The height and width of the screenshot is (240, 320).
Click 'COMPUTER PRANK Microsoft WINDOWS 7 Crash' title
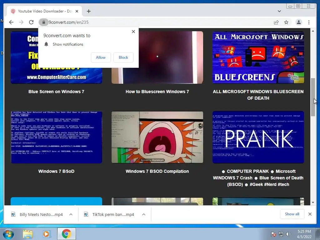tap(258, 178)
